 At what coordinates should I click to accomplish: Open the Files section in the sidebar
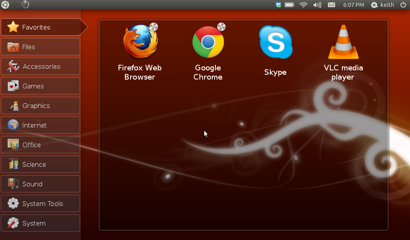40,46
